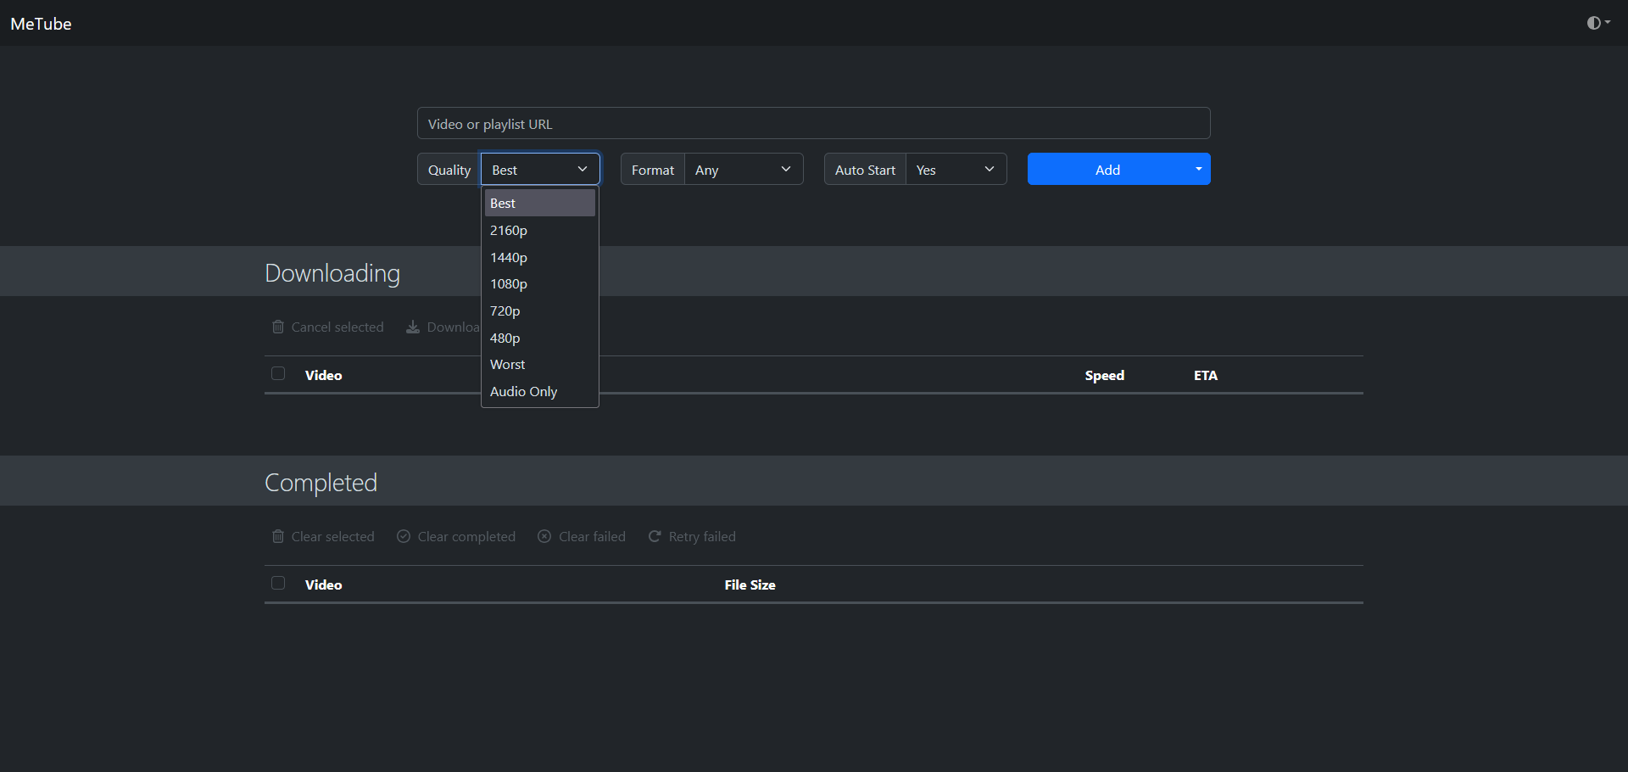This screenshot has height=772, width=1628.
Task: Click the trash icon beside Cancel selected
Action: point(277,327)
